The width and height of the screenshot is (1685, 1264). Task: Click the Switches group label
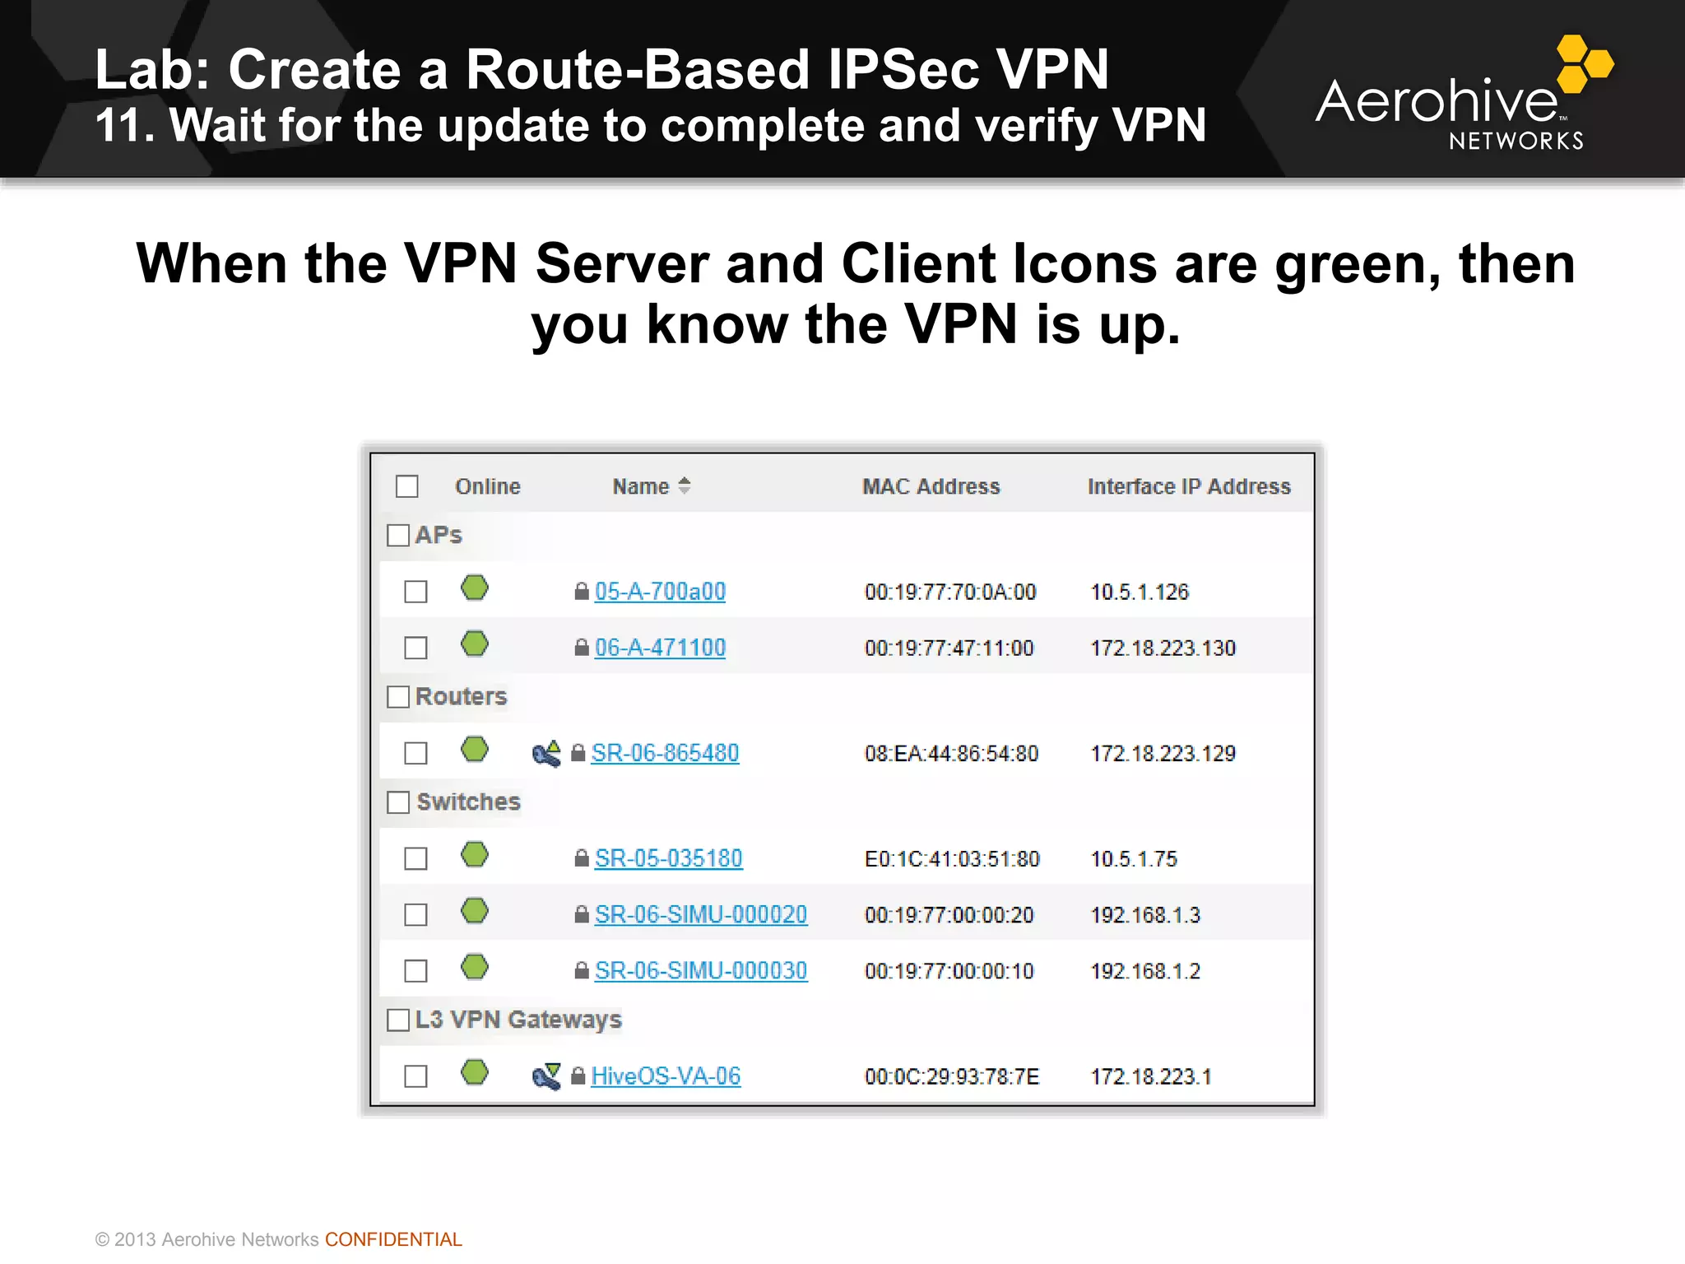(x=468, y=802)
